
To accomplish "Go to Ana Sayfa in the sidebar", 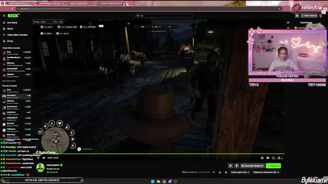I will coord(12,22).
